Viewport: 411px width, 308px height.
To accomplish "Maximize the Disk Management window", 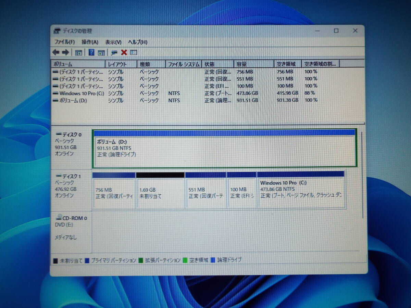I will 336,30.
